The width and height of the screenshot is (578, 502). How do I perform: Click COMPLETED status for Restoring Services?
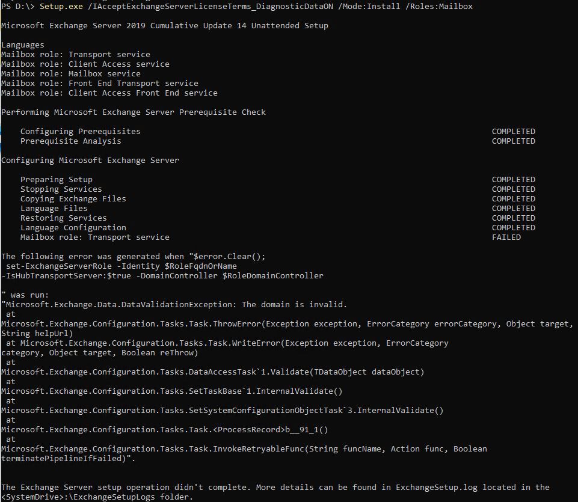(514, 218)
